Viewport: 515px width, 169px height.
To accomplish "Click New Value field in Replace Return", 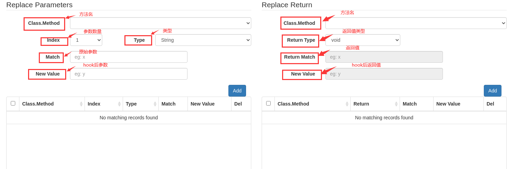I will coord(384,74).
